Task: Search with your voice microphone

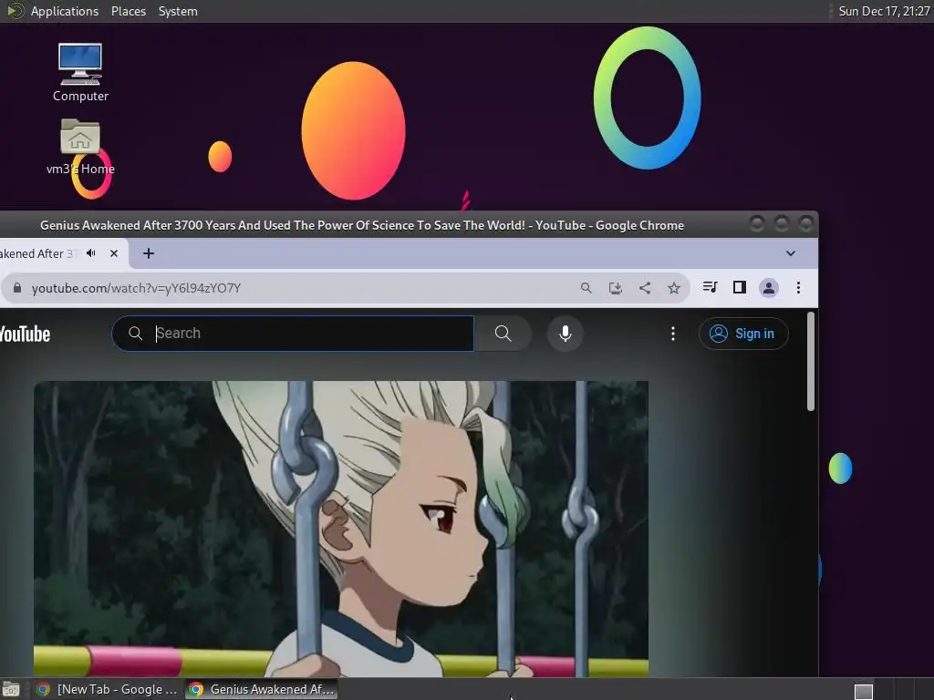Action: pos(566,334)
